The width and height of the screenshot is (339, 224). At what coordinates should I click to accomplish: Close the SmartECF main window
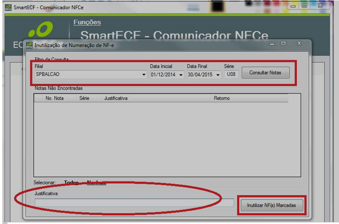(320, 5)
